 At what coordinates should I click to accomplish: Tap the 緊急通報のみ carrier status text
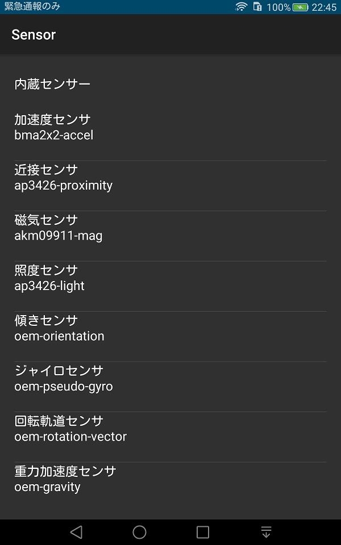tap(32, 7)
